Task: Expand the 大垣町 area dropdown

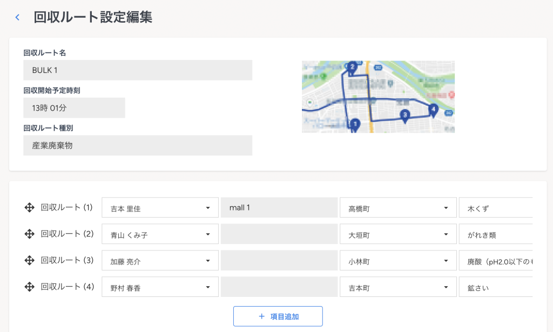Action: click(397, 234)
